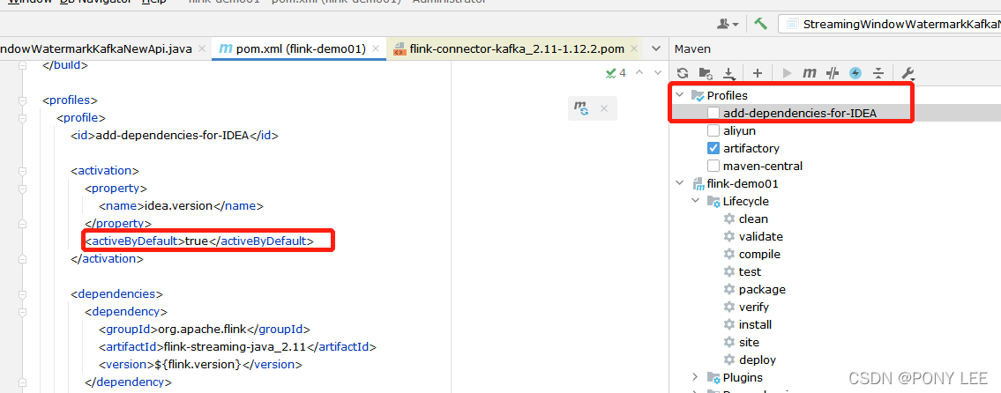
Task: Fold the <activation> block in gutter
Action: (x=22, y=170)
